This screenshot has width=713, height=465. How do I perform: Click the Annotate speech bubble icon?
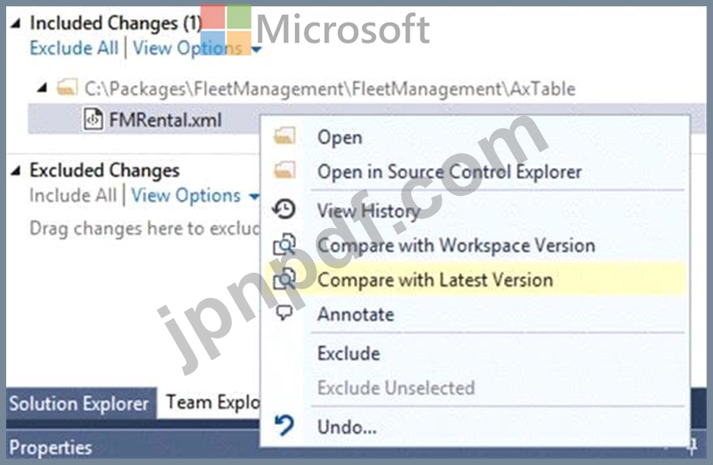tap(284, 314)
